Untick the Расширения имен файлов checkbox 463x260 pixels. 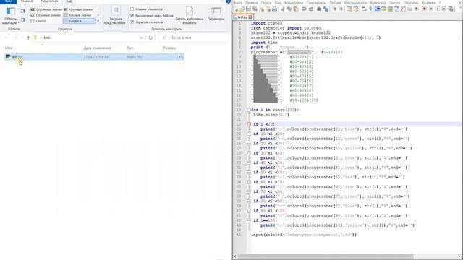[132, 16]
